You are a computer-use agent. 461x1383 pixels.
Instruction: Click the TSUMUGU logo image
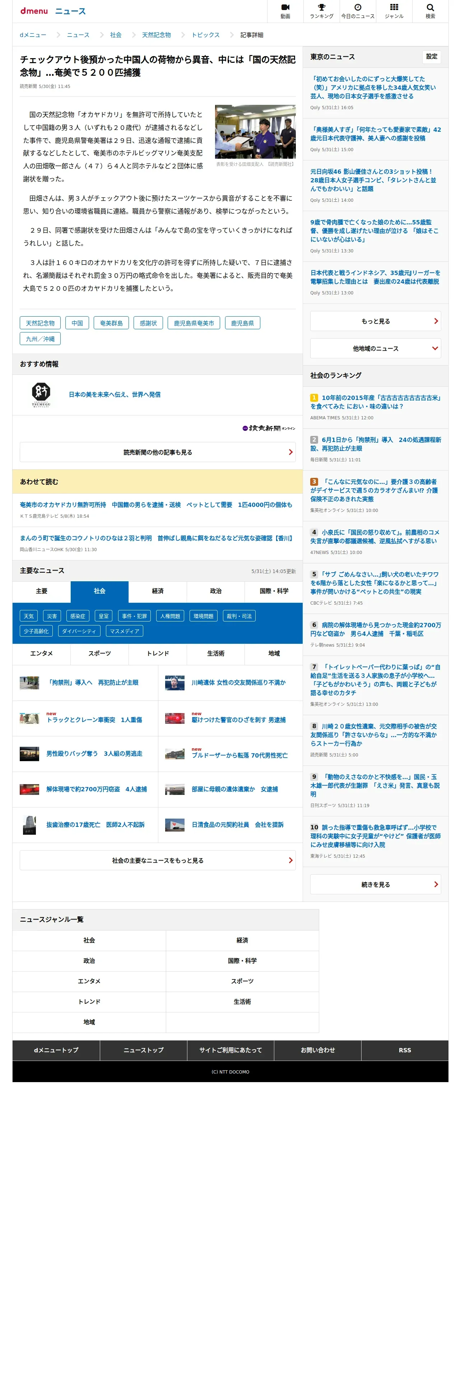(41, 395)
